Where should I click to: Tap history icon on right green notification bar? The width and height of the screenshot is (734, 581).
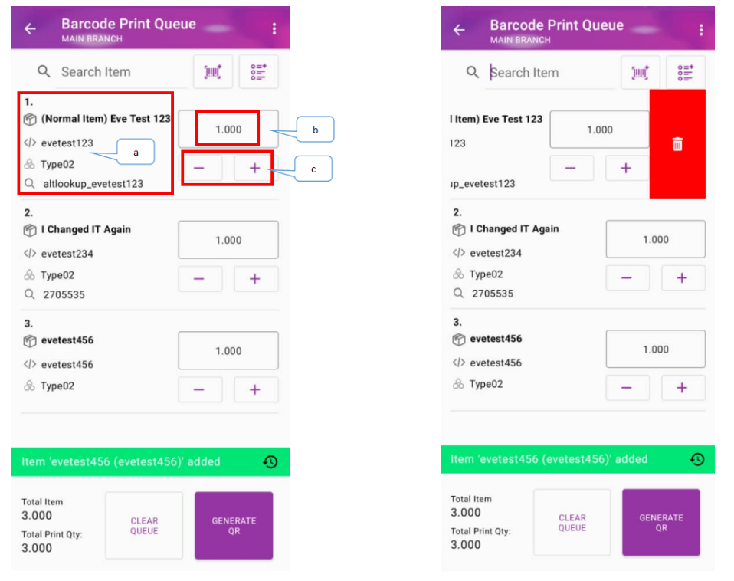697,459
